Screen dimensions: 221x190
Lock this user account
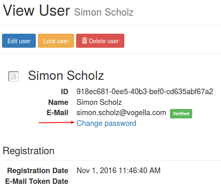click(56, 41)
